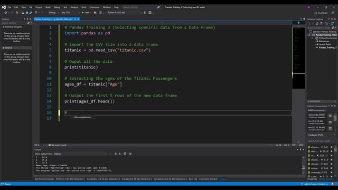Click the feedback icon beside Live Share
338x190 pixels.
pos(333,13)
